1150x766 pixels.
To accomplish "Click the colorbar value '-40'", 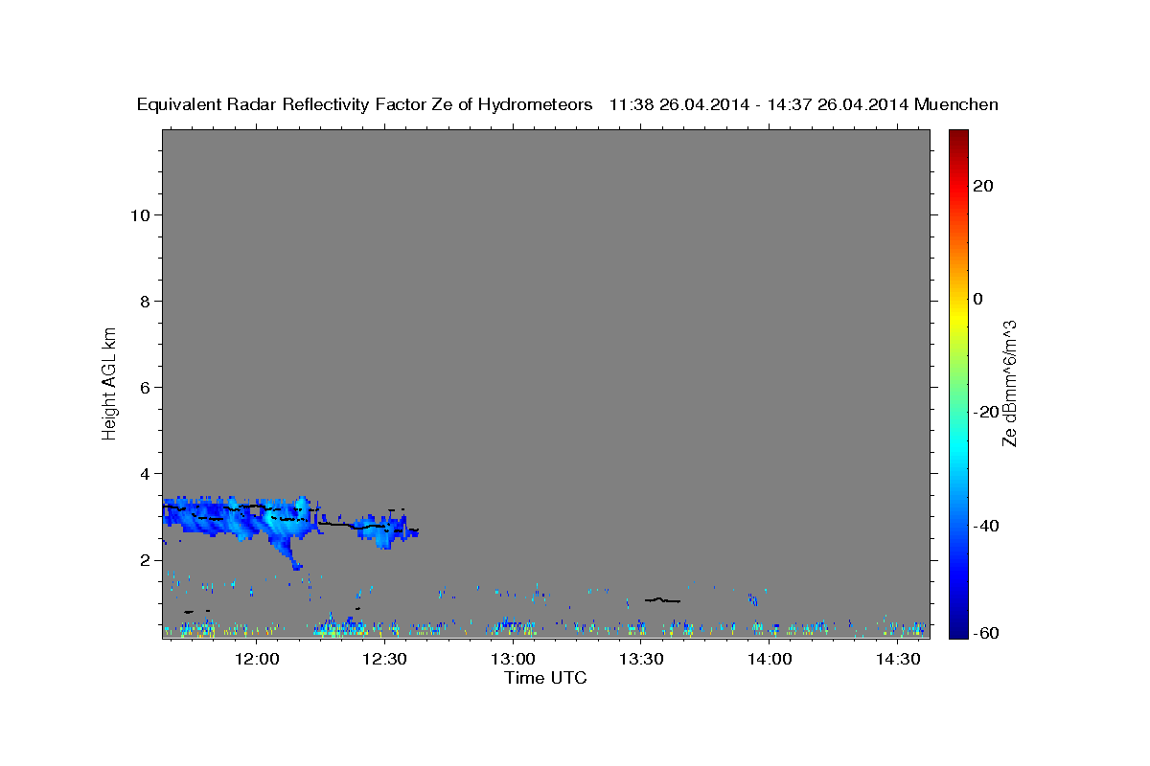I will pos(987,526).
